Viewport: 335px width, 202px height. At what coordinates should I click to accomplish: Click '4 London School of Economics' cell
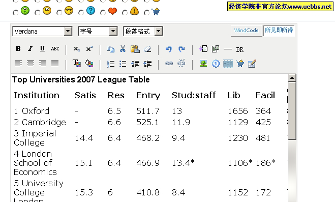tap(35, 163)
